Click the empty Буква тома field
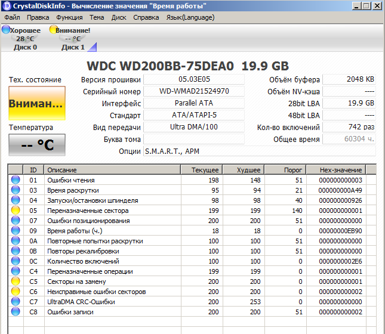 (194, 139)
